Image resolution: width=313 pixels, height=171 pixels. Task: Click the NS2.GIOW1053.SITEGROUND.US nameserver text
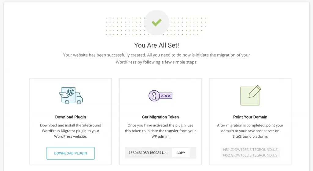click(x=250, y=155)
